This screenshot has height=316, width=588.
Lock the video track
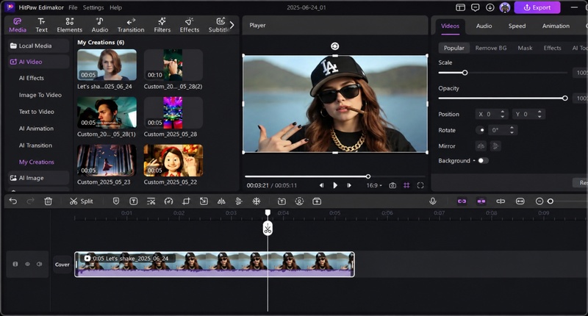coord(15,264)
